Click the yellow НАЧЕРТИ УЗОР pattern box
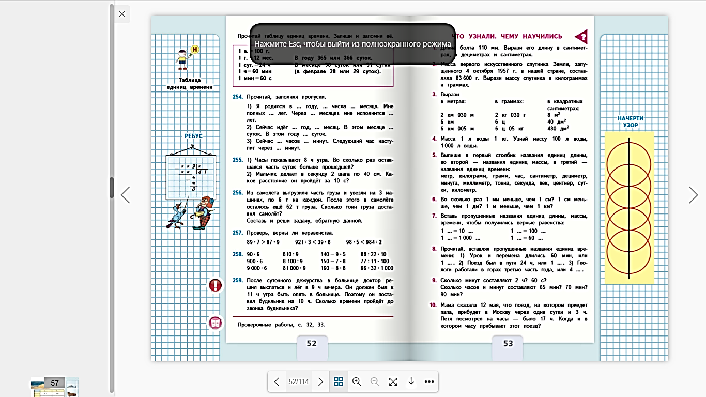This screenshot has height=397, width=706. (x=629, y=207)
